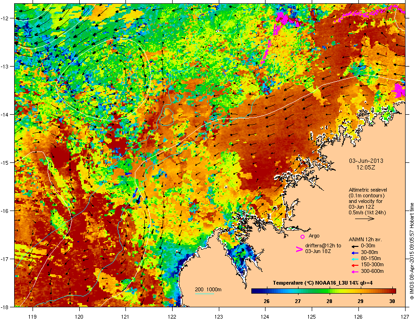
Task: Click the "80-150m" depth label
Action: [371, 259]
